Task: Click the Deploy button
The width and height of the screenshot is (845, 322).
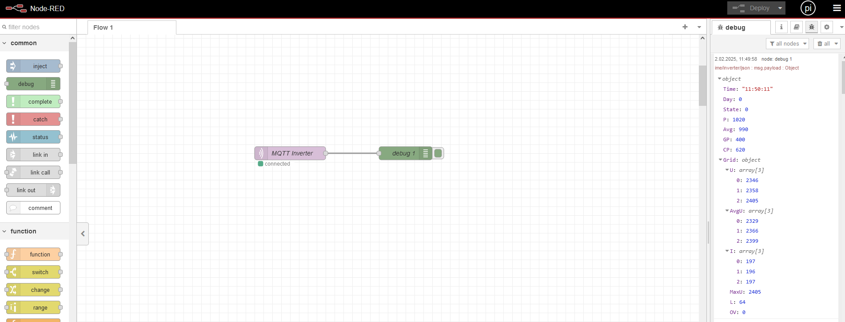Action: [751, 8]
